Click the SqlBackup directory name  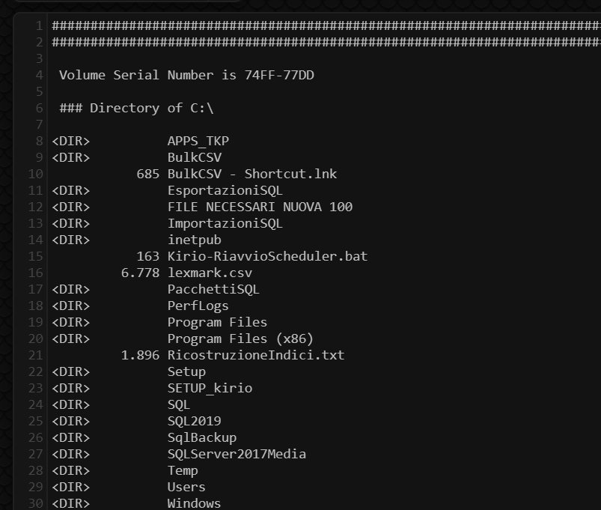pyautogui.click(x=202, y=437)
